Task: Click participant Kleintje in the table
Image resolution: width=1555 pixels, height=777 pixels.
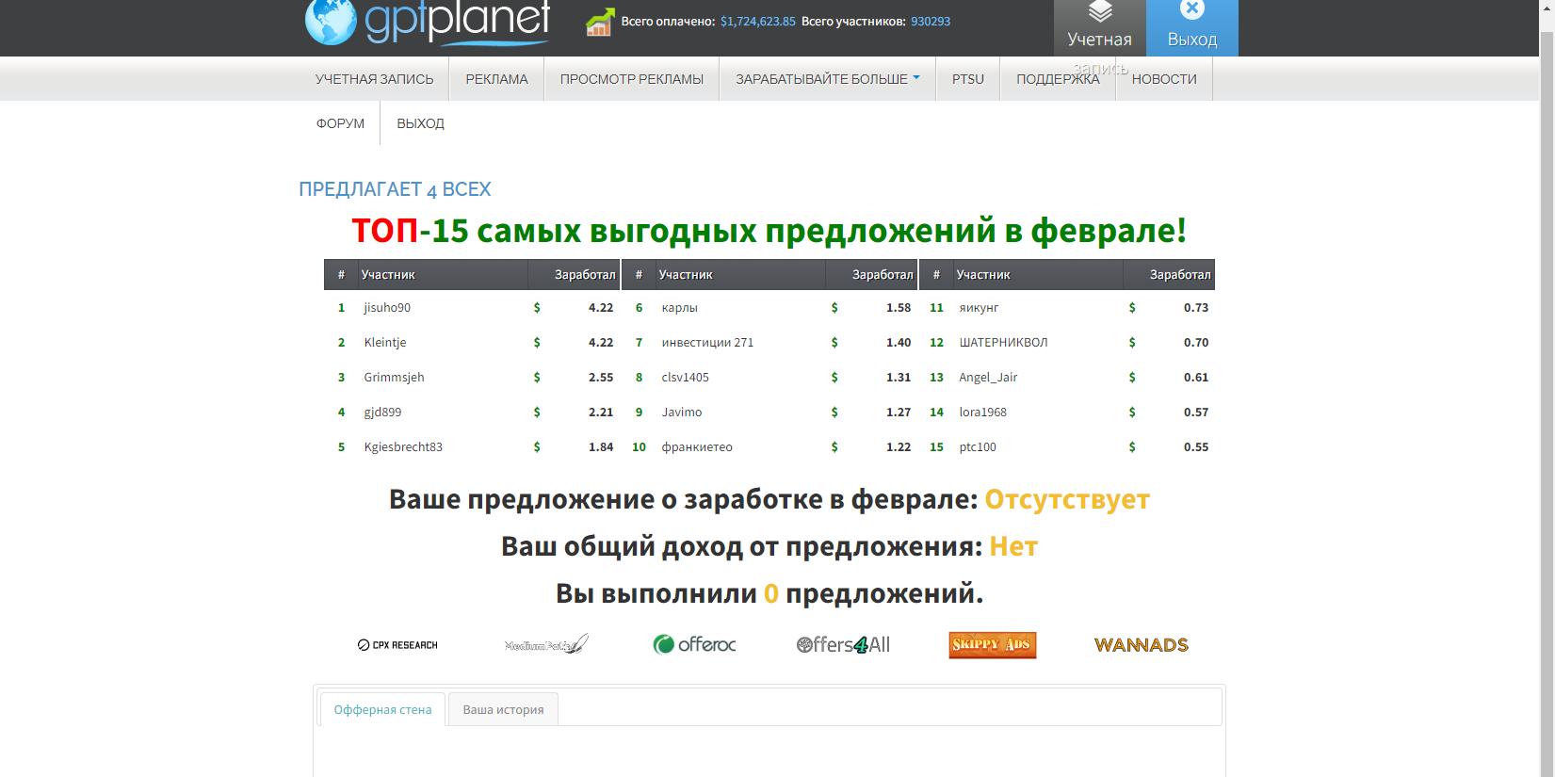Action: tap(385, 343)
